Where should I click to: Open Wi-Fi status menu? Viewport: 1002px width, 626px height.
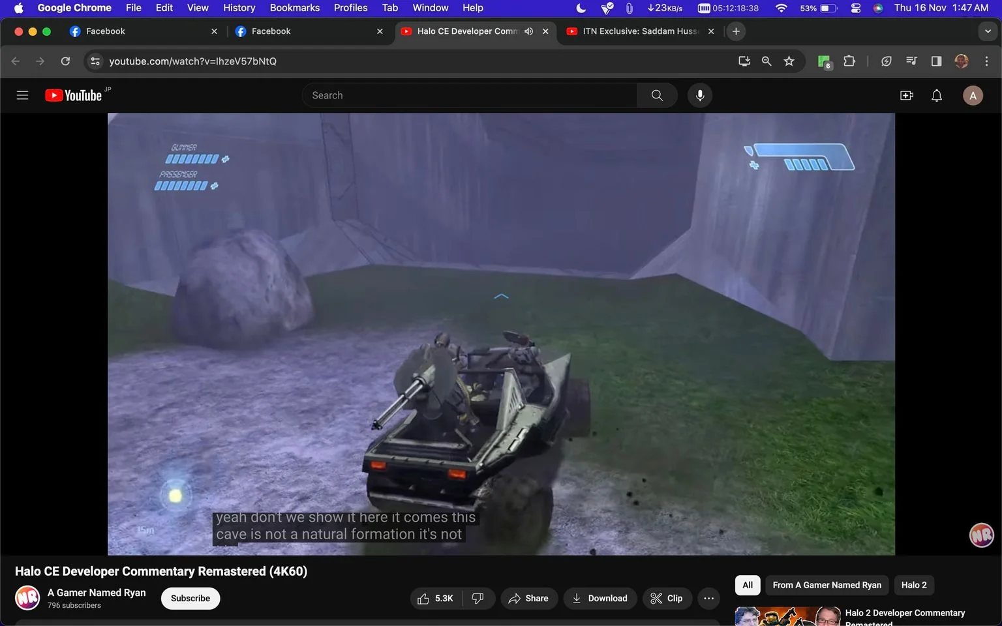tap(781, 8)
